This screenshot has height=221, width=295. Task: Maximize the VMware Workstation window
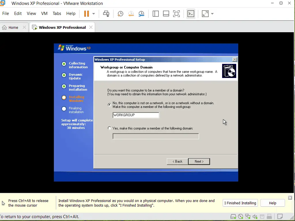pyautogui.click(x=281, y=3)
